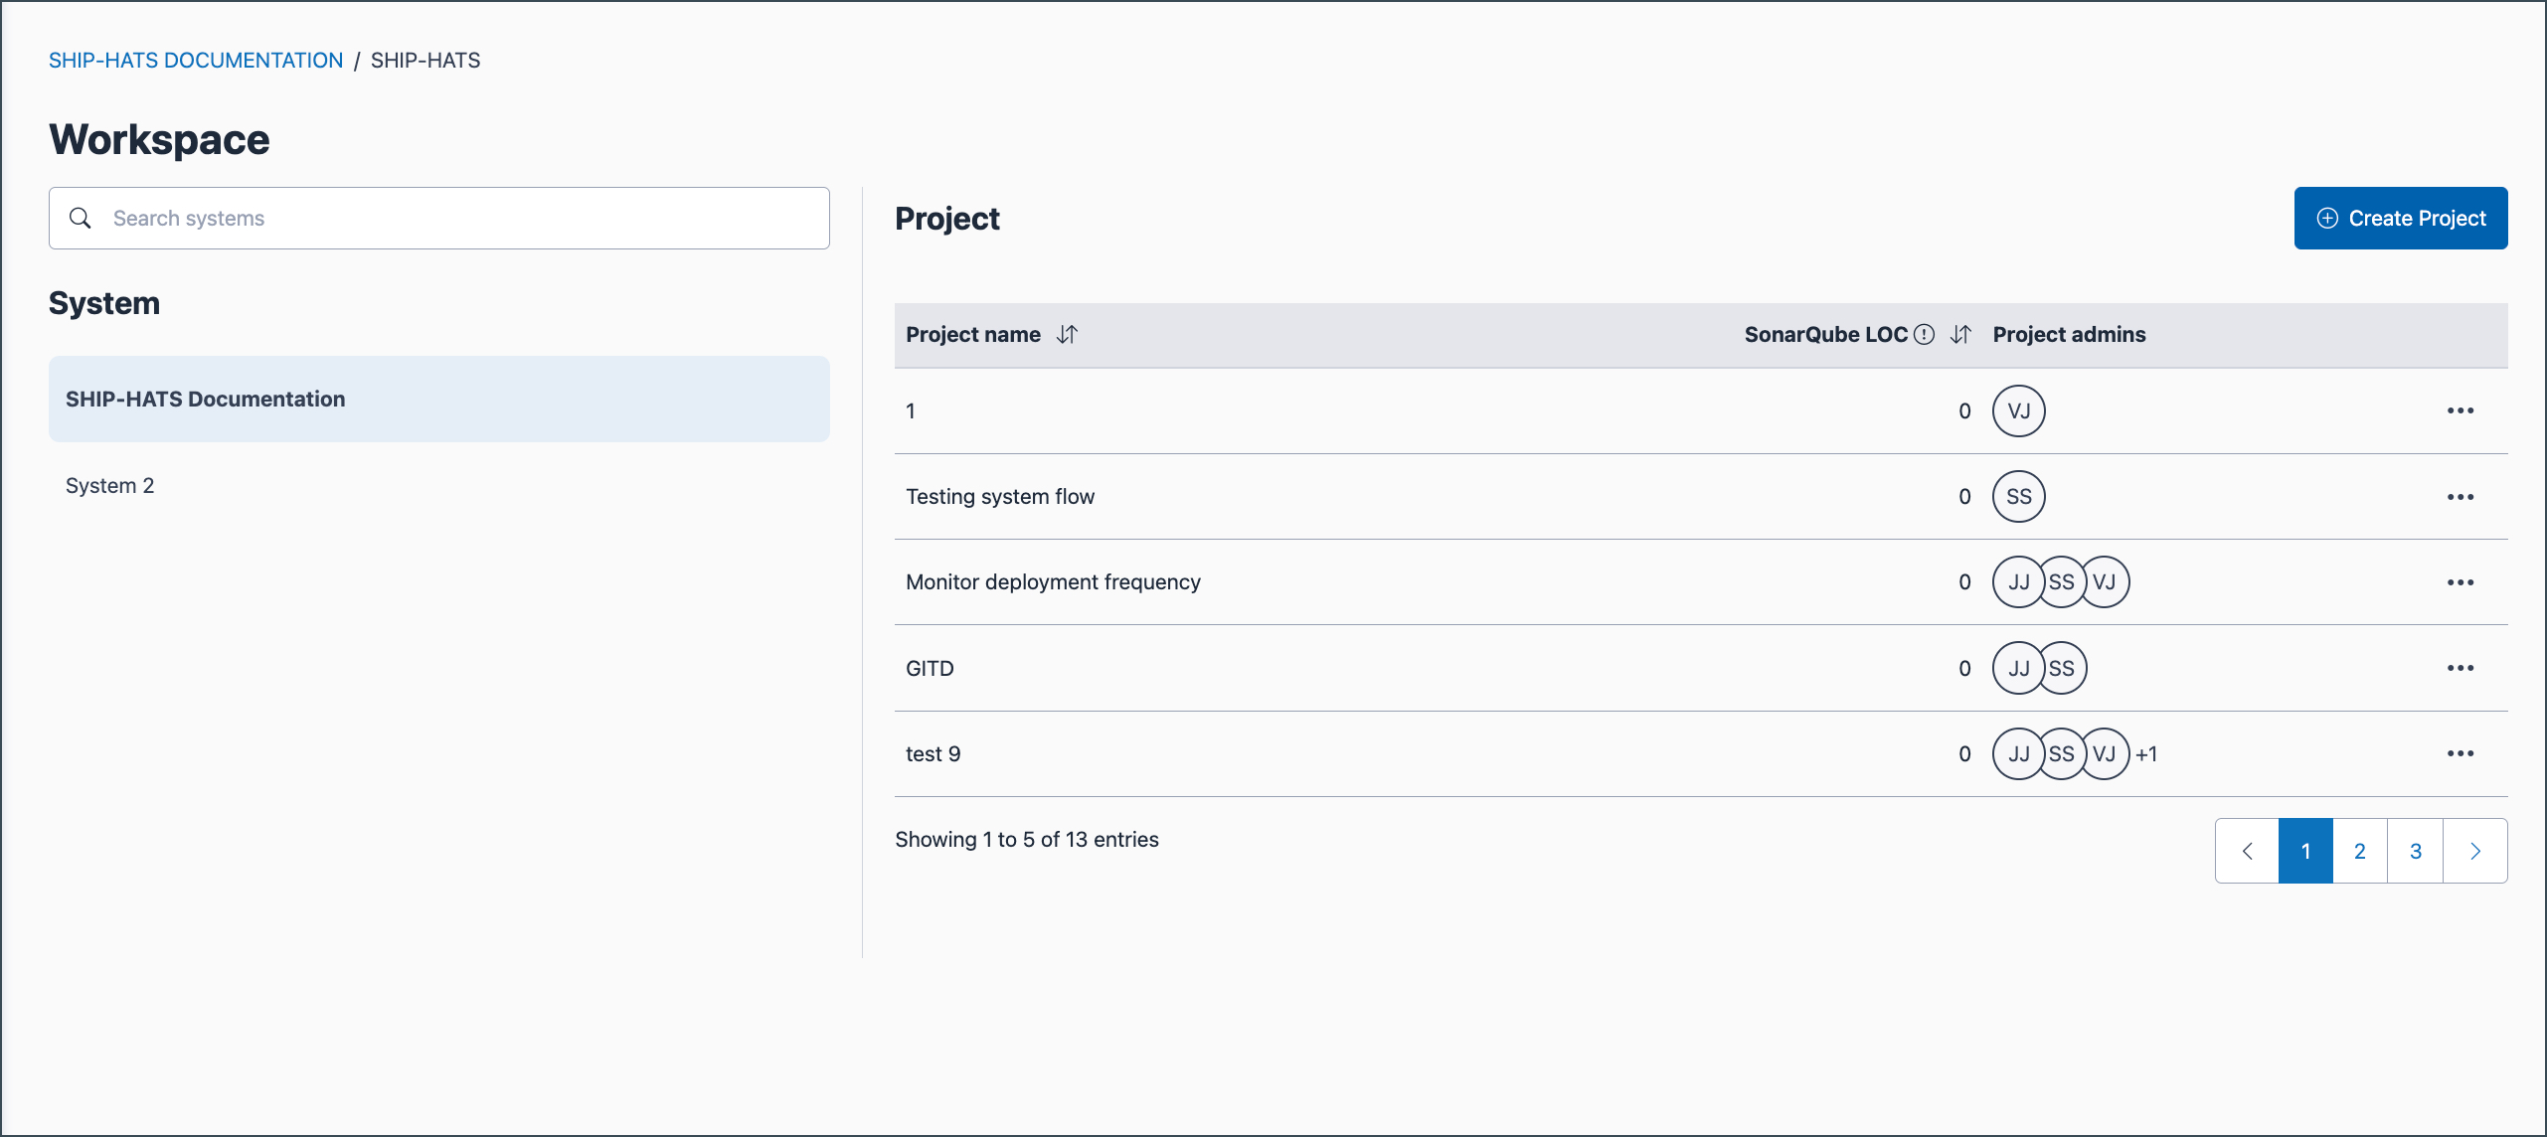Select SHIP-HATS Documentation system
The width and height of the screenshot is (2547, 1137).
tap(439, 399)
